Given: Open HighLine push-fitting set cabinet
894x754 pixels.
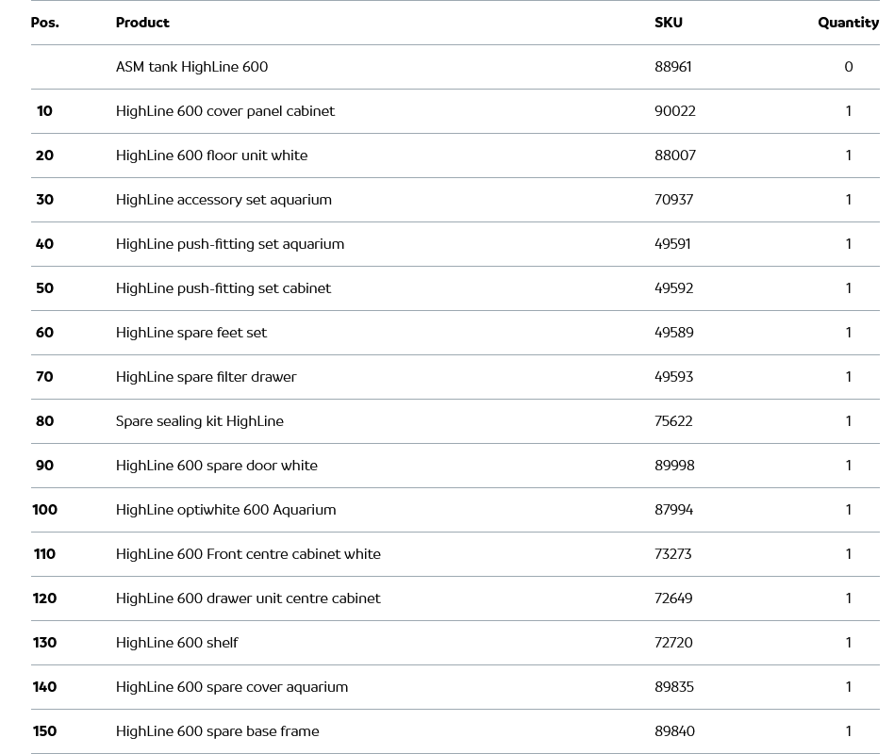Looking at the screenshot, I should click(223, 288).
